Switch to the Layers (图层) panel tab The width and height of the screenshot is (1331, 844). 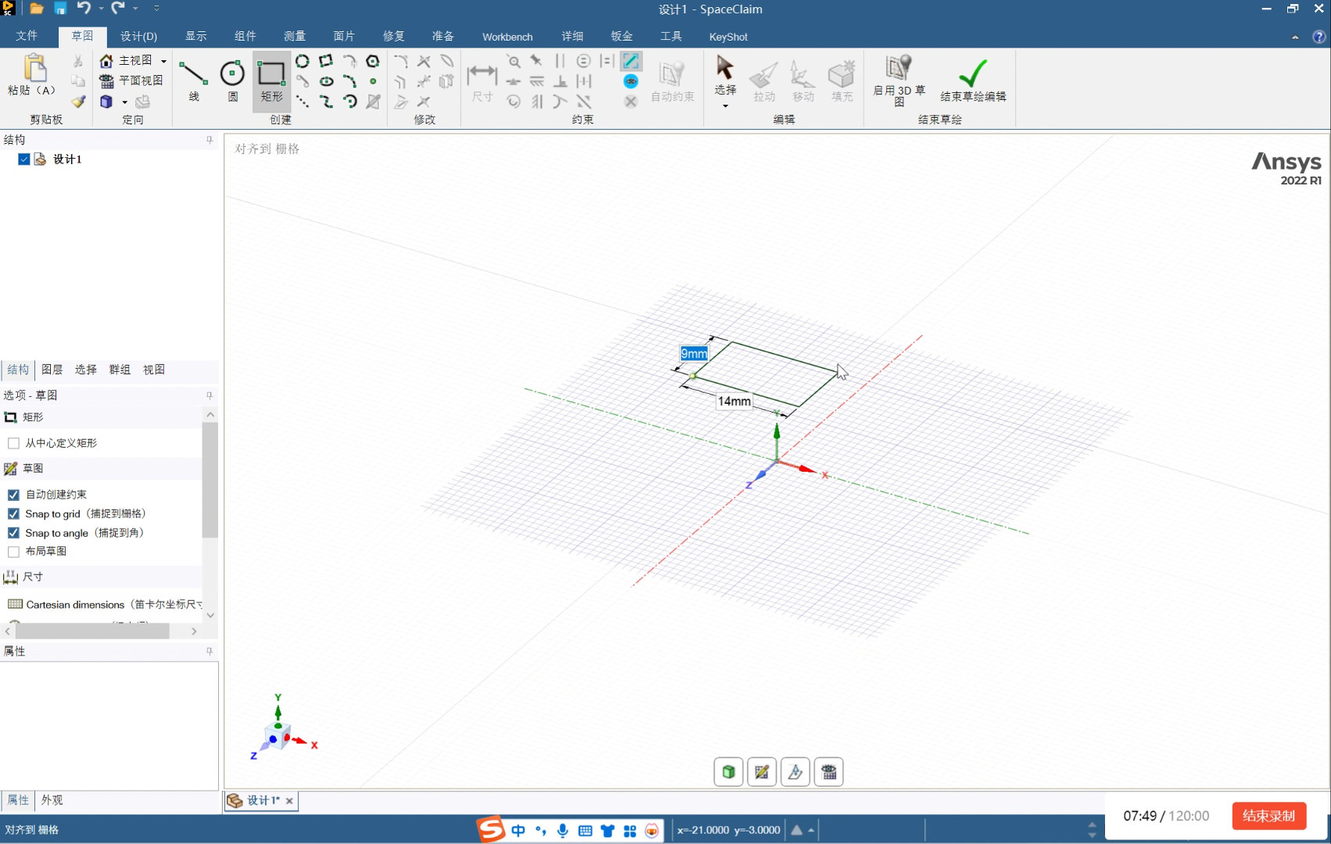52,370
